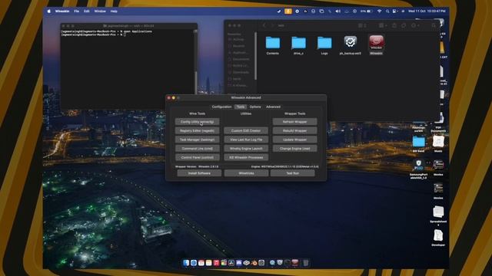Click the orange menu bar status icon
The height and width of the screenshot is (276, 492).
tap(288, 11)
